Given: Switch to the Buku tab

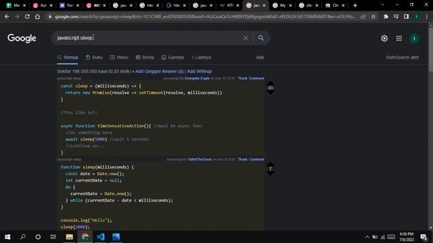Looking at the screenshot, I should [94, 57].
